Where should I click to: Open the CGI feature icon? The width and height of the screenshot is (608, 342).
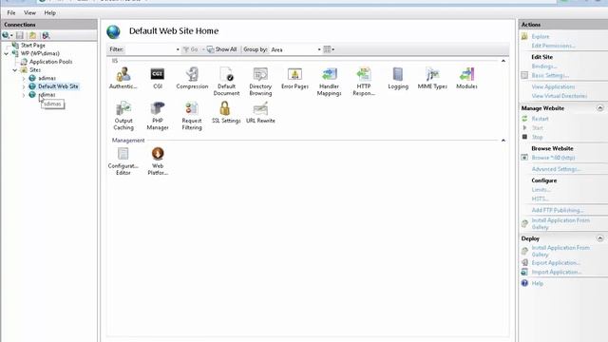tap(158, 78)
